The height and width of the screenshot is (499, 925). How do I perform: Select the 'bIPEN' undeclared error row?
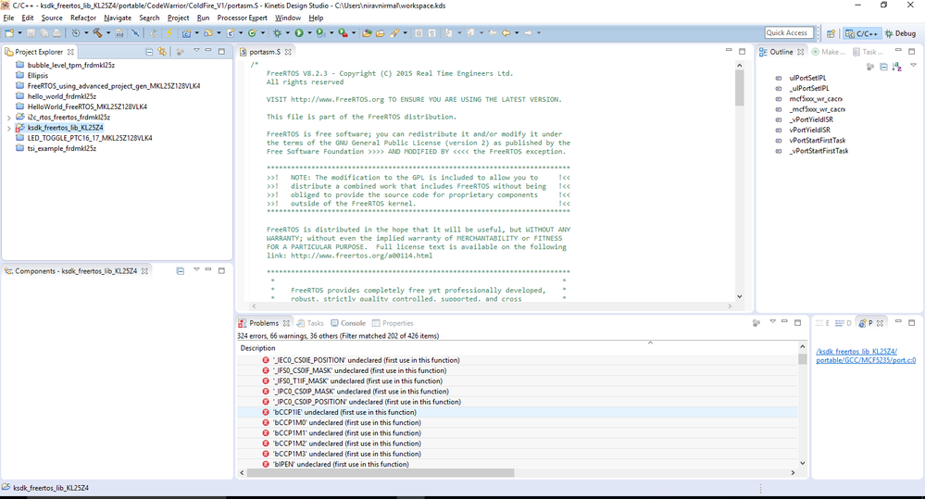coord(517,464)
